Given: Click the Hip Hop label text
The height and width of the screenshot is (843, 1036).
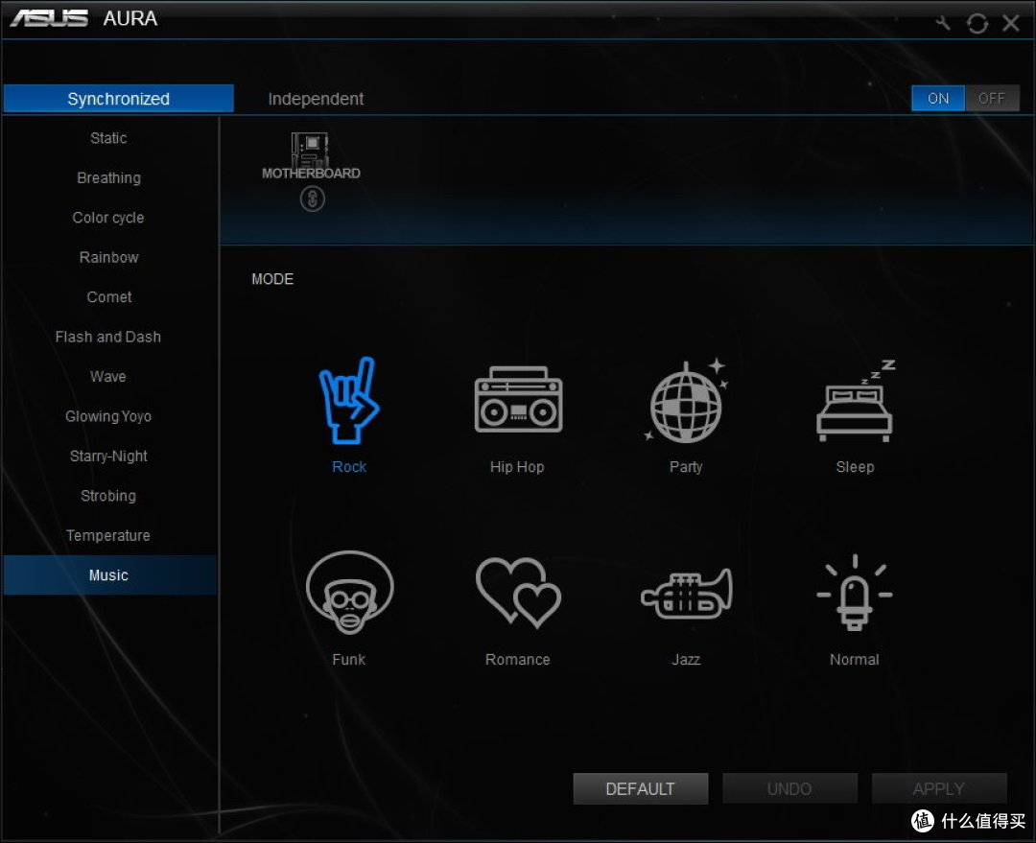Looking at the screenshot, I should pos(517,467).
